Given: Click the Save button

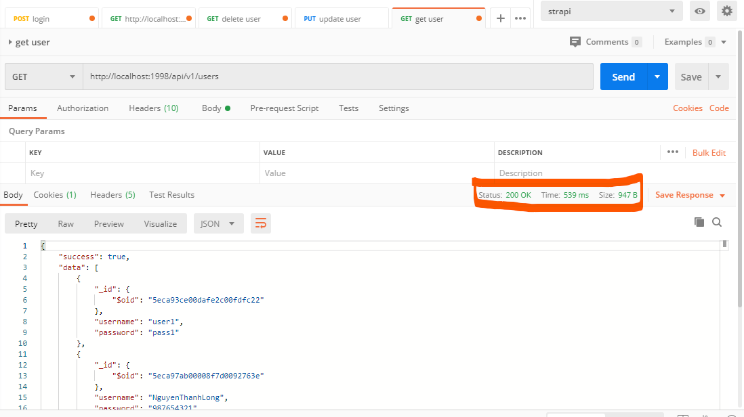Looking at the screenshot, I should click(x=691, y=76).
